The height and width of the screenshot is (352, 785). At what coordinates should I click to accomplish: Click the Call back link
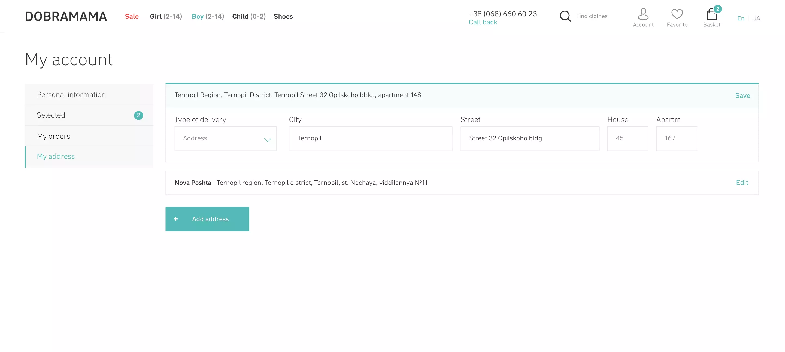point(483,22)
